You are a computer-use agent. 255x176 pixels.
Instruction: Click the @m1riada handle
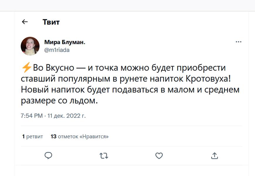pos(57,50)
